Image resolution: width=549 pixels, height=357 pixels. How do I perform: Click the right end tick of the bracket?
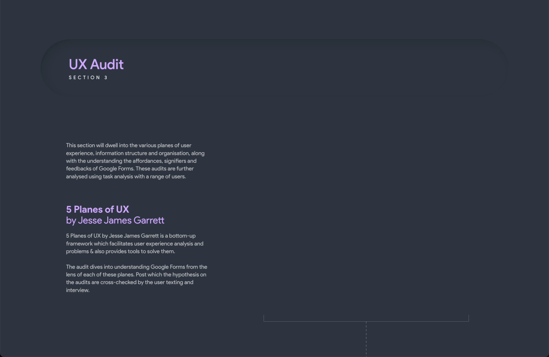[x=469, y=318]
